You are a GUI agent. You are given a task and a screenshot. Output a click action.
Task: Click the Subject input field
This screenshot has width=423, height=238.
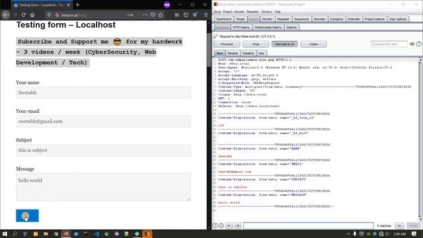point(103,150)
